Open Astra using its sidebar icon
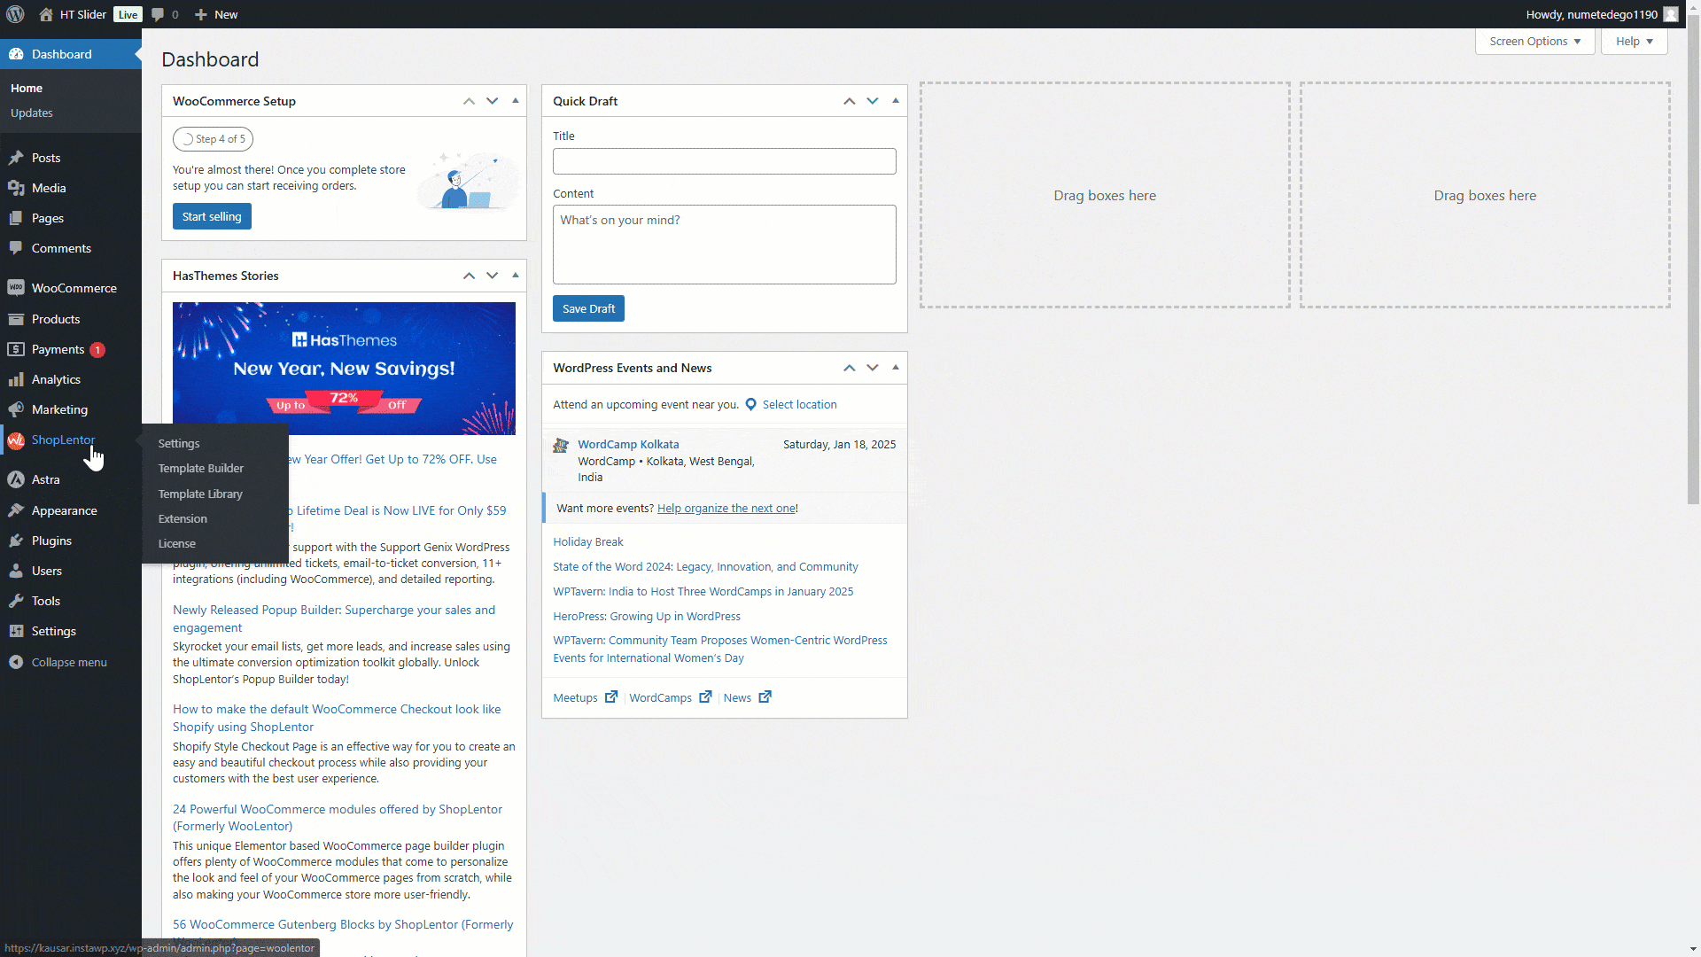This screenshot has height=957, width=1701. pos(17,478)
